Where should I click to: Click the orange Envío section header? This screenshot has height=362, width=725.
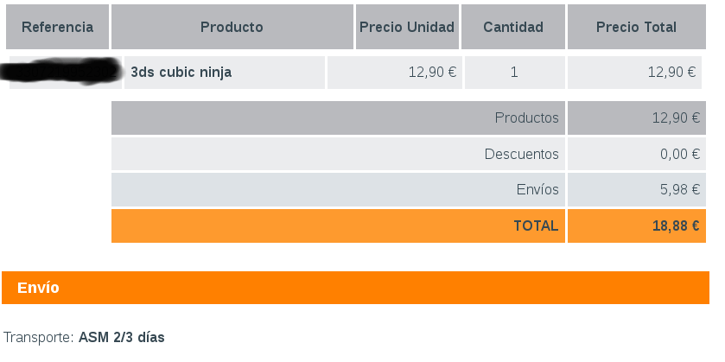click(x=39, y=288)
